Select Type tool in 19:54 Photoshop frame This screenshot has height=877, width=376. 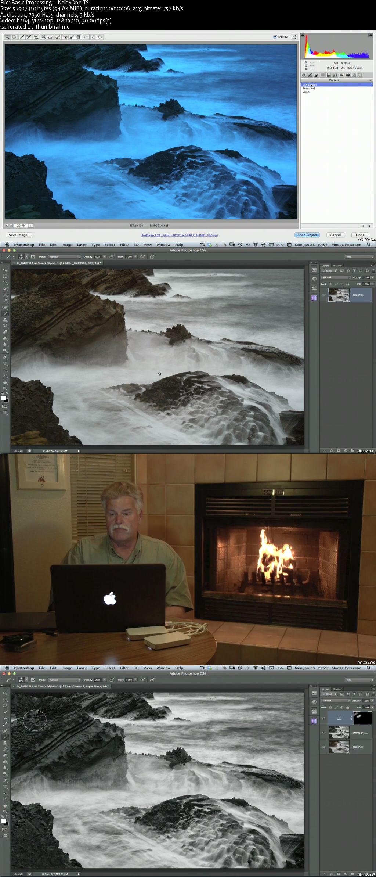(5, 363)
